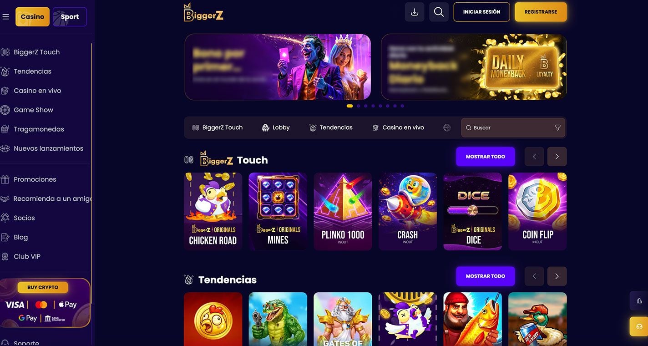Click the filter funnel icon in search box
Screen dimensions: 648x346
pos(558,128)
